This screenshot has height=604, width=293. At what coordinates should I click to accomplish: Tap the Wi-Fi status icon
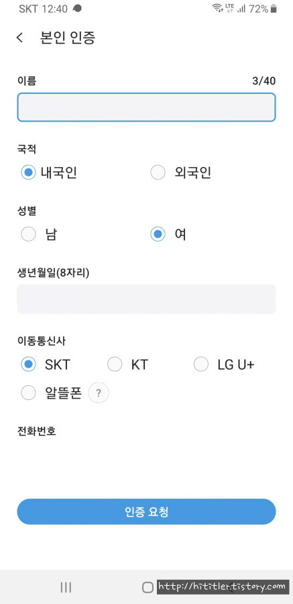pos(218,8)
